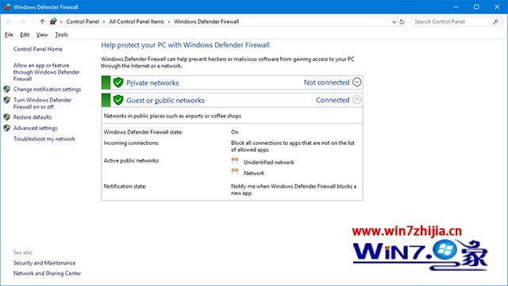Click the Up one level arrow
The height and width of the screenshot is (286, 508).
42,21
